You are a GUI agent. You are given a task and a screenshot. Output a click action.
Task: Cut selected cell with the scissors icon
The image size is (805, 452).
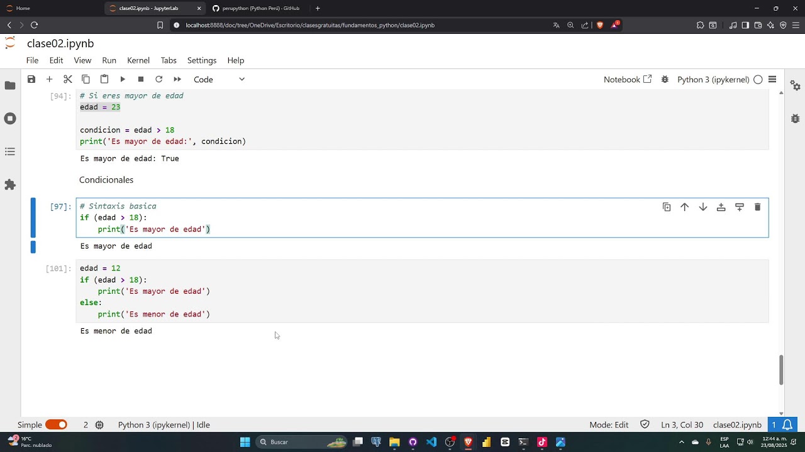point(68,79)
